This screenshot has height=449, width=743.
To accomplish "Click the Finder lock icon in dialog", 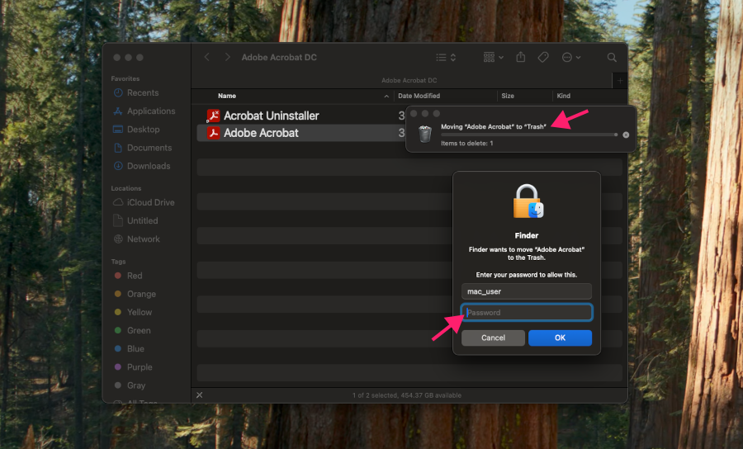I will 528,201.
